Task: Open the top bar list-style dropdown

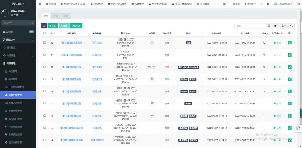Action: (225, 4)
